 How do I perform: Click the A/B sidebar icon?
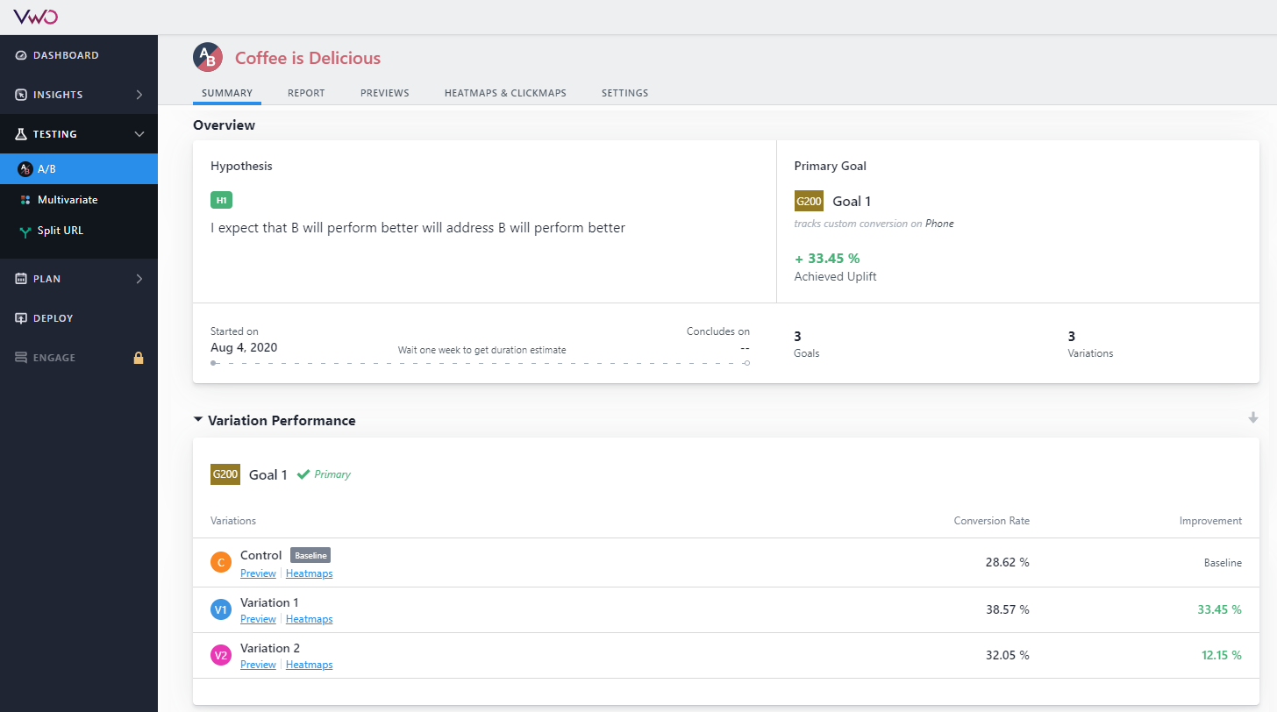(x=25, y=169)
